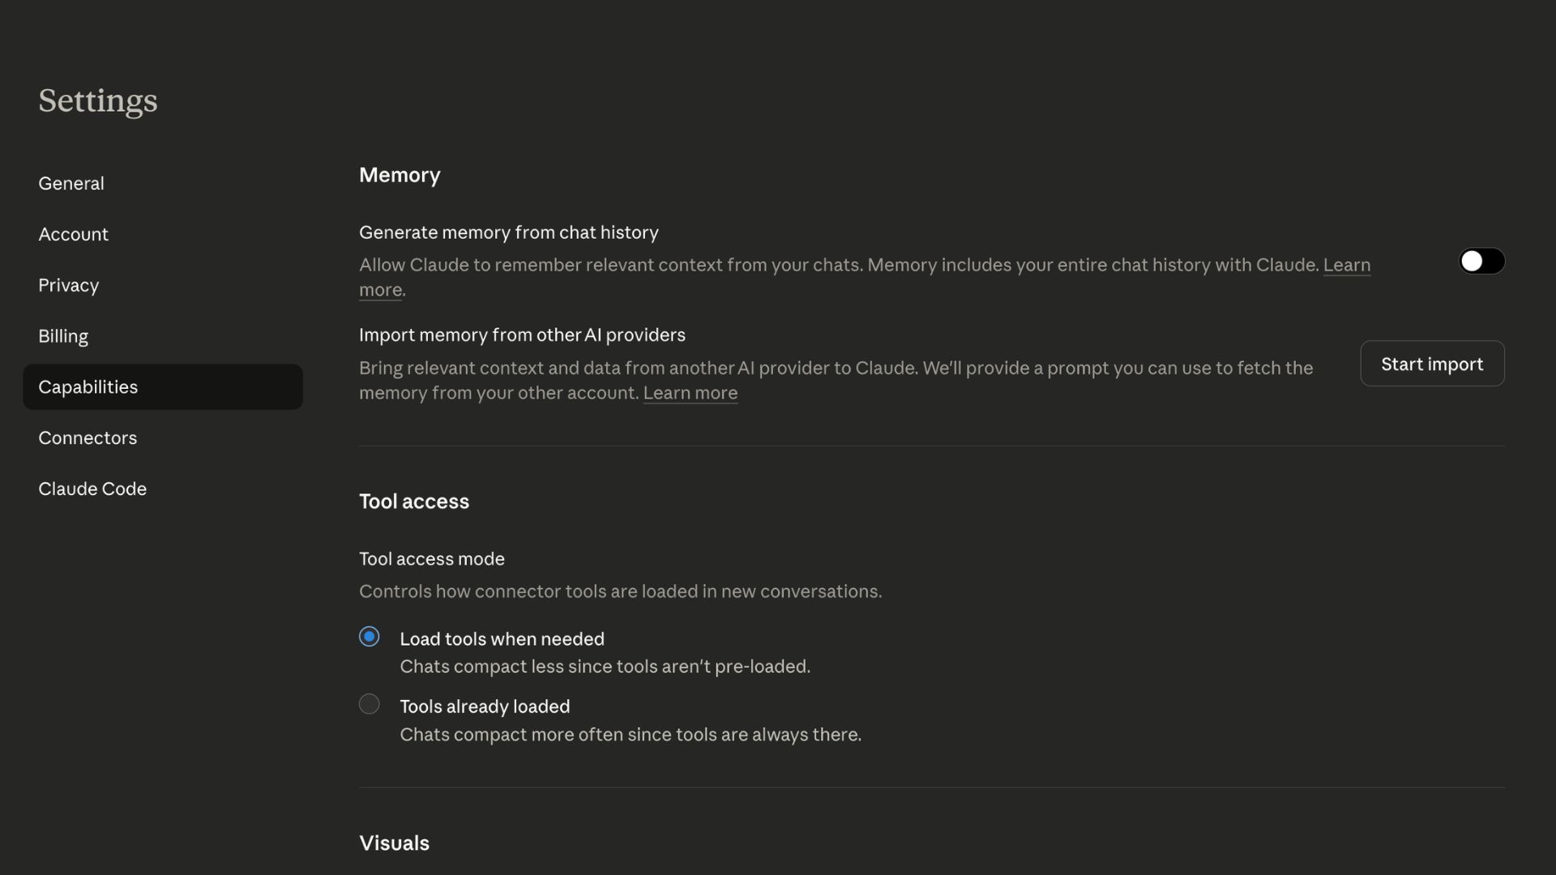
Task: Click the Tool access mode label
Action: click(431, 559)
